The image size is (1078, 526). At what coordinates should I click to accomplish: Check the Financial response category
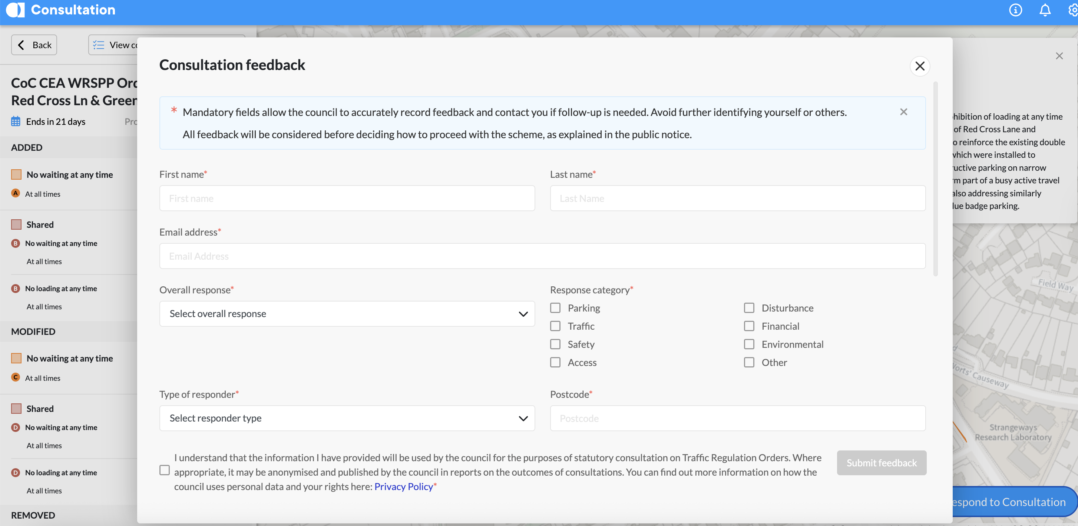pyautogui.click(x=749, y=326)
